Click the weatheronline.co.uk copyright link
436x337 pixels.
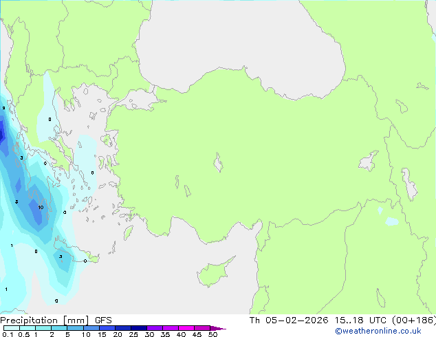378,331
